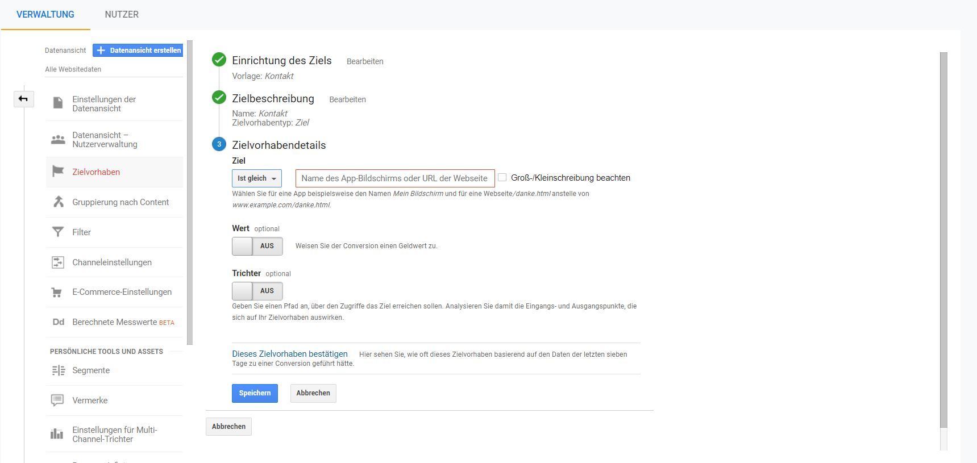Click the main page vertical scrollbar
977x463 pixels.
tap(944, 240)
